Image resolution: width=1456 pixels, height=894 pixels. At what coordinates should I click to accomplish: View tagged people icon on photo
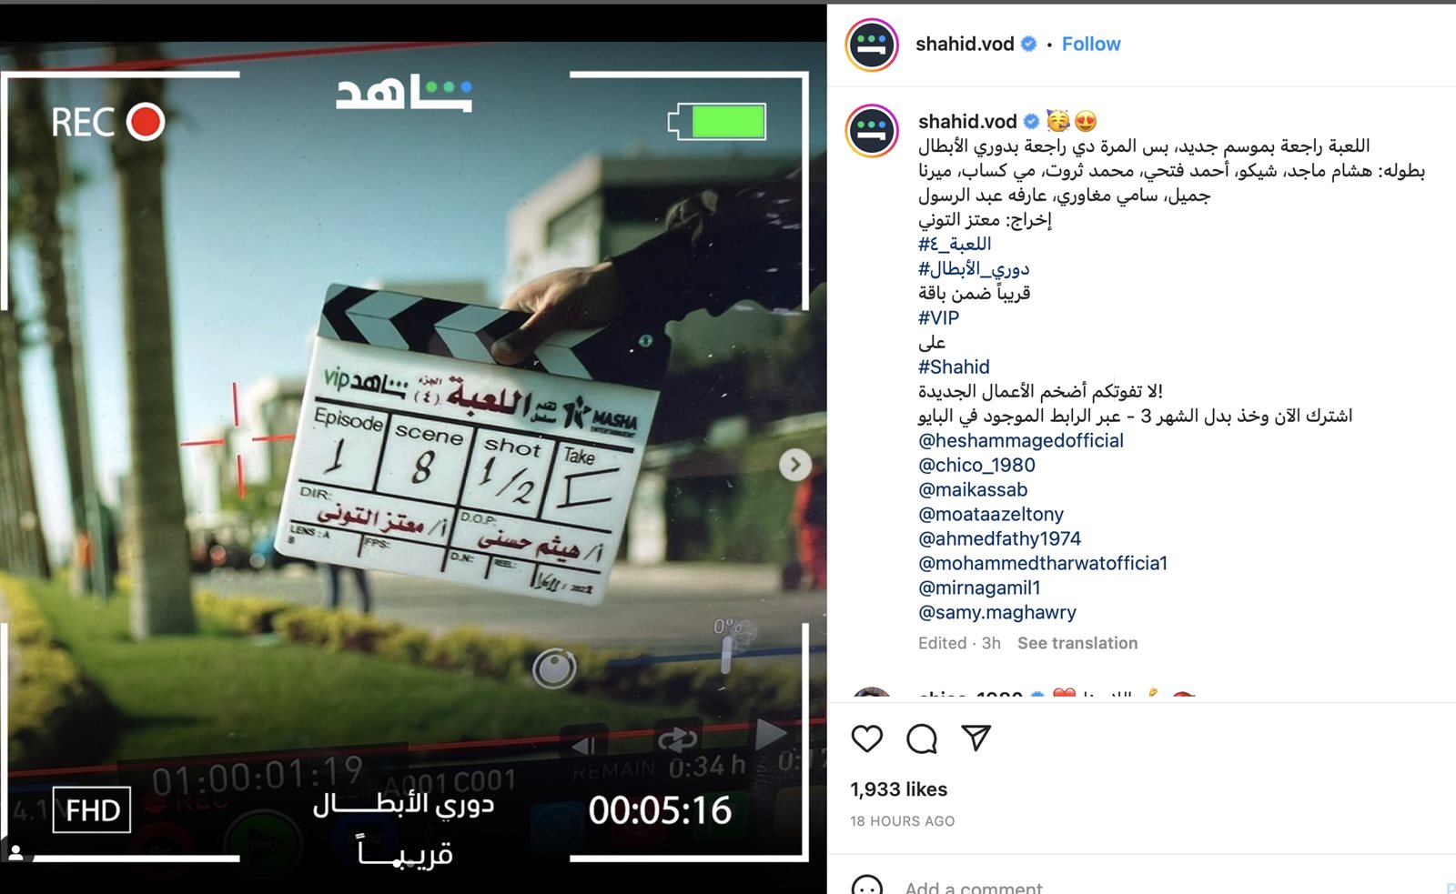16,852
